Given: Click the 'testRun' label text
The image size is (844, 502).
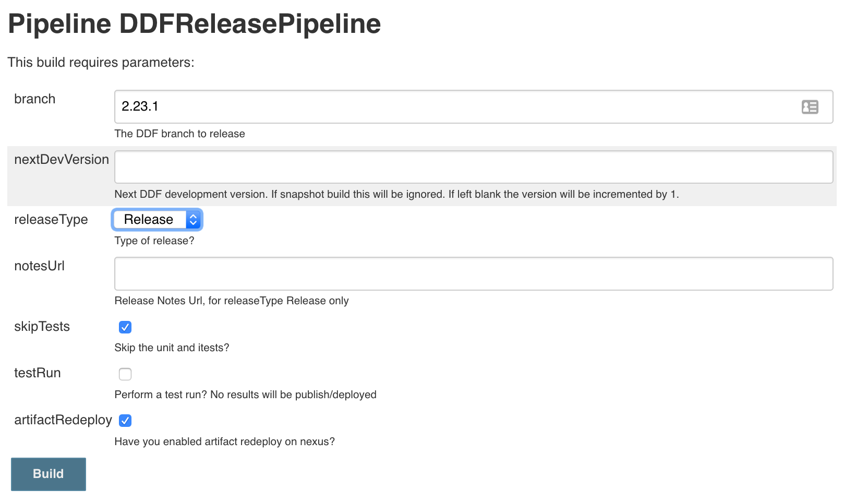Looking at the screenshot, I should pos(38,373).
